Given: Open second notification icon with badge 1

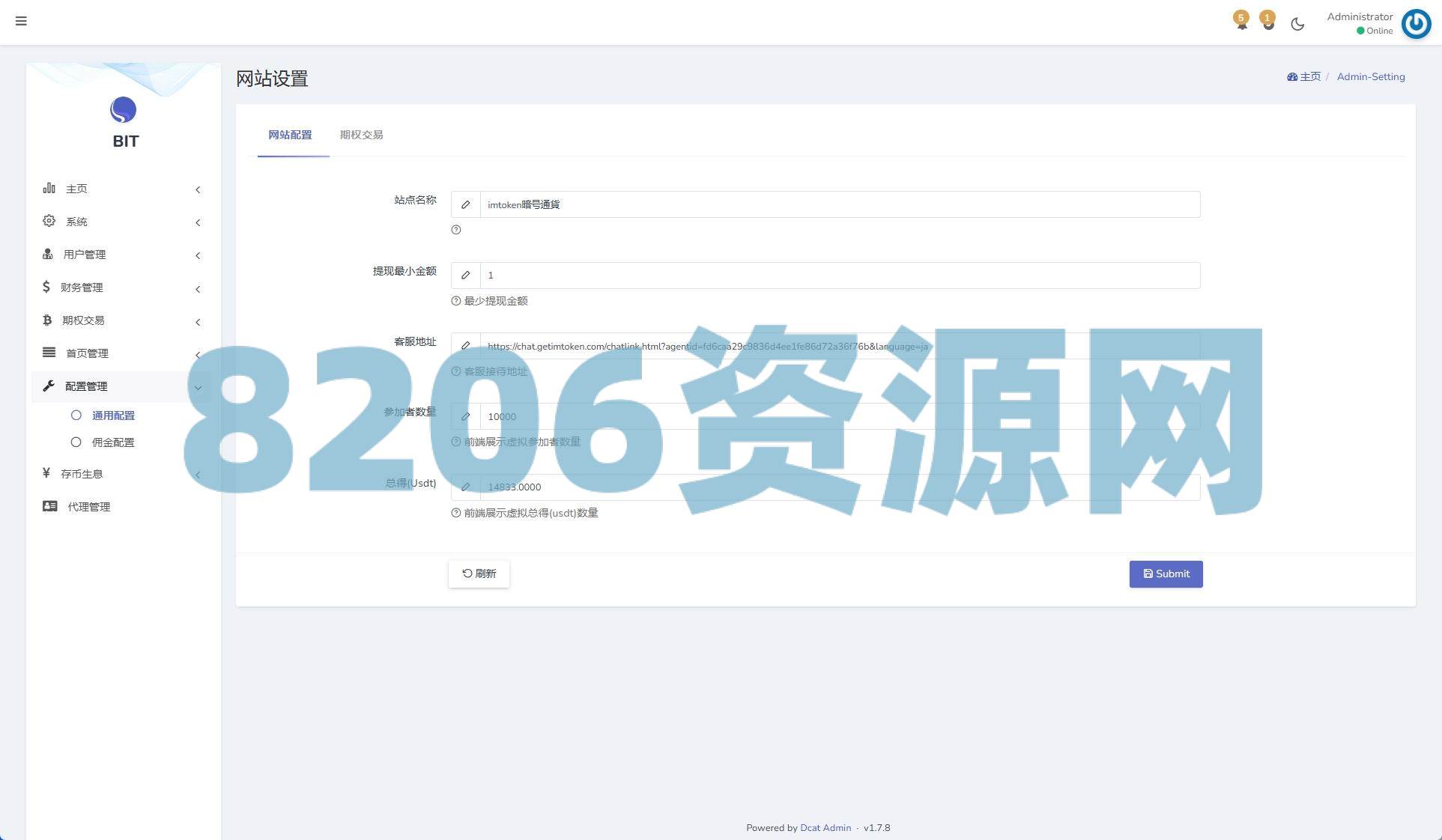Looking at the screenshot, I should [1267, 22].
